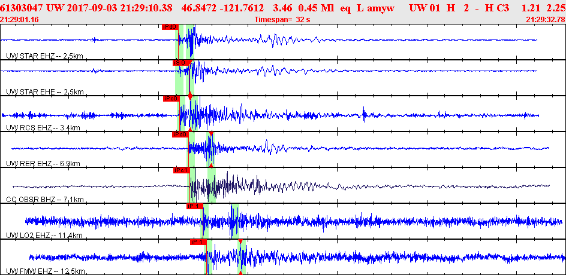Click the start time 21:29:01.16
Viewport: 566px width, 275px height.
pyautogui.click(x=18, y=20)
